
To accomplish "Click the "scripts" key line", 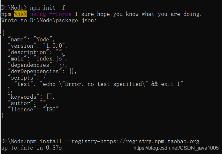I will click(27, 78).
